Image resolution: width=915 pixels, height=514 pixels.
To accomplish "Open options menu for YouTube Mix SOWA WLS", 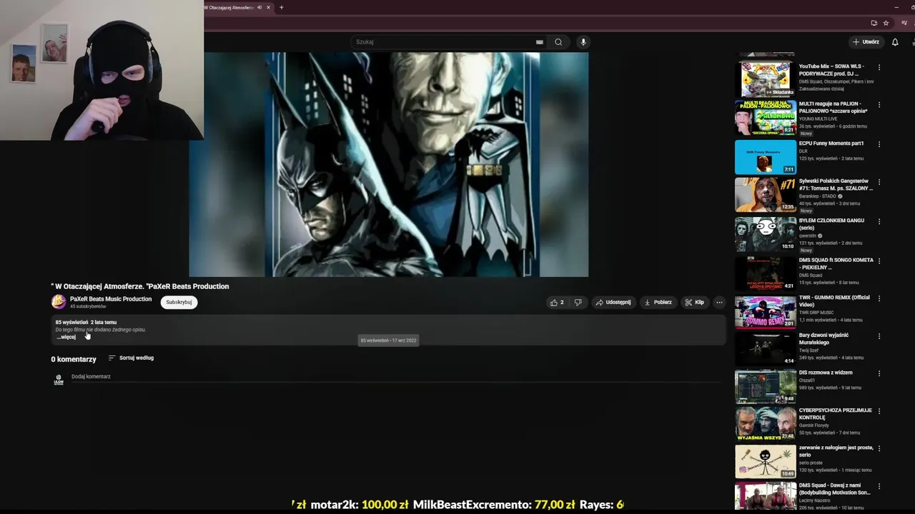I will (879, 67).
